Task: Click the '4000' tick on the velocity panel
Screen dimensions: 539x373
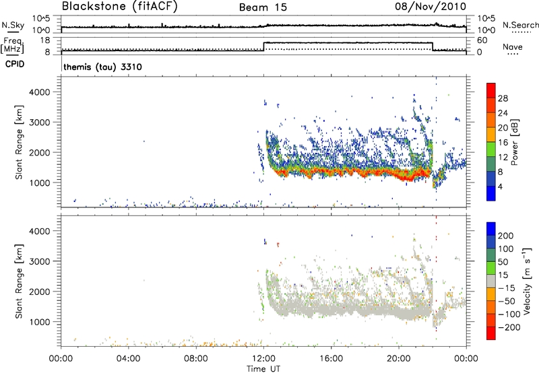Action: coord(39,231)
